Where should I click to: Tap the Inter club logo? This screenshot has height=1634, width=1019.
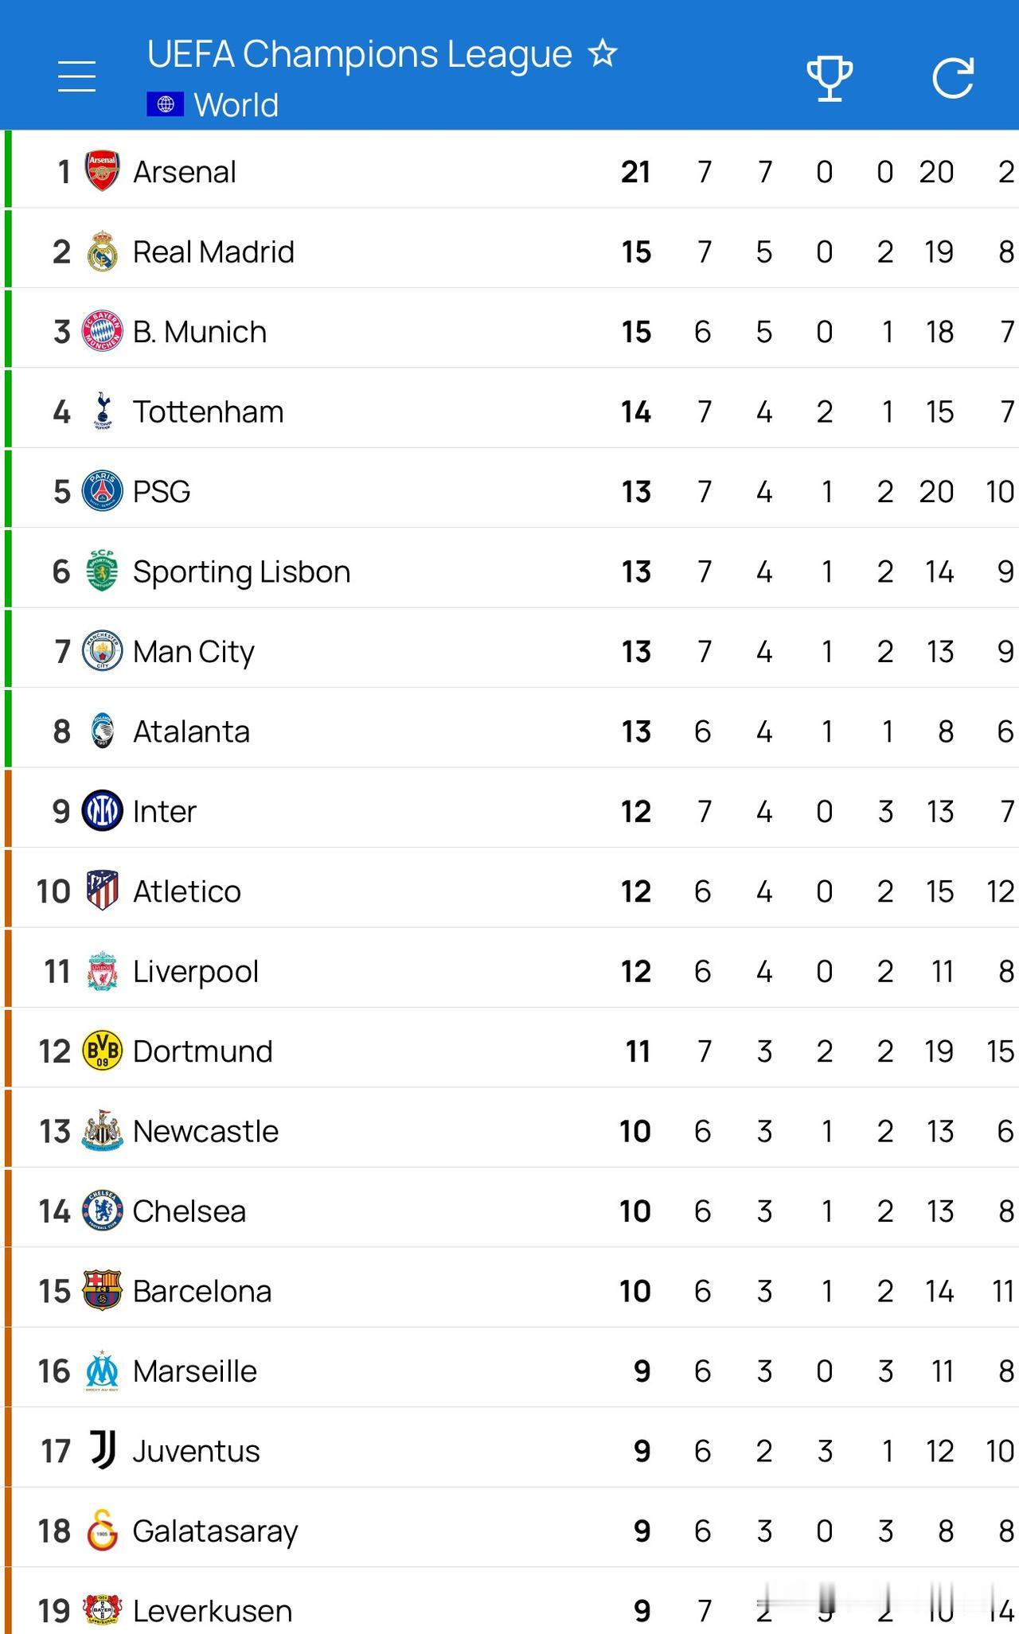point(102,811)
